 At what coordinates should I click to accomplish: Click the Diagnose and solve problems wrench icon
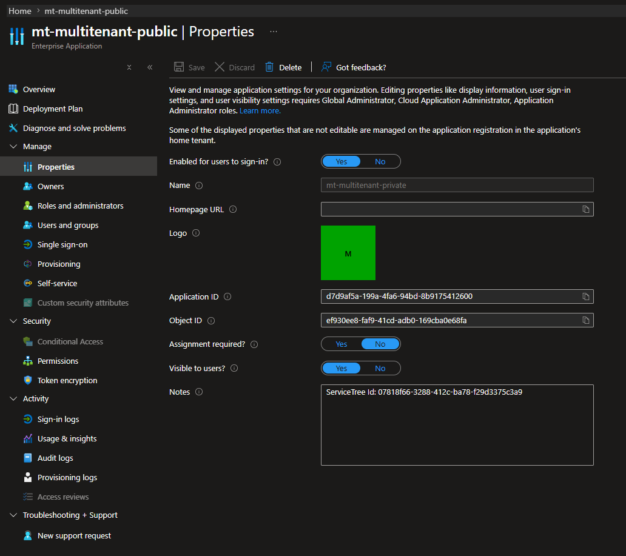coord(13,128)
